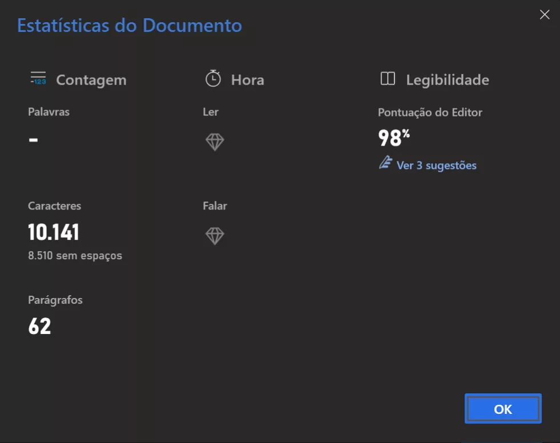Viewport: 560px width, 443px height.
Task: Click the 98% Pontuação do Editor score
Action: pos(393,137)
